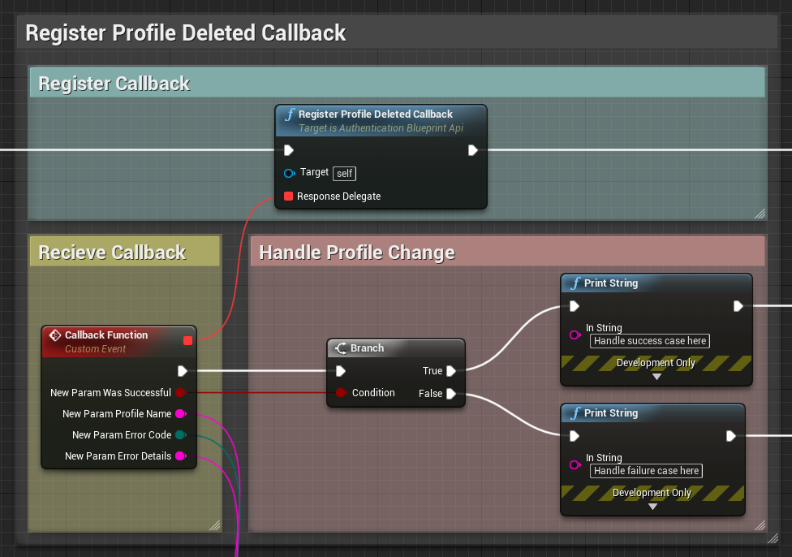792x557 pixels.
Task: Click the Handle Profile Change resize corner
Action: [x=759, y=525]
